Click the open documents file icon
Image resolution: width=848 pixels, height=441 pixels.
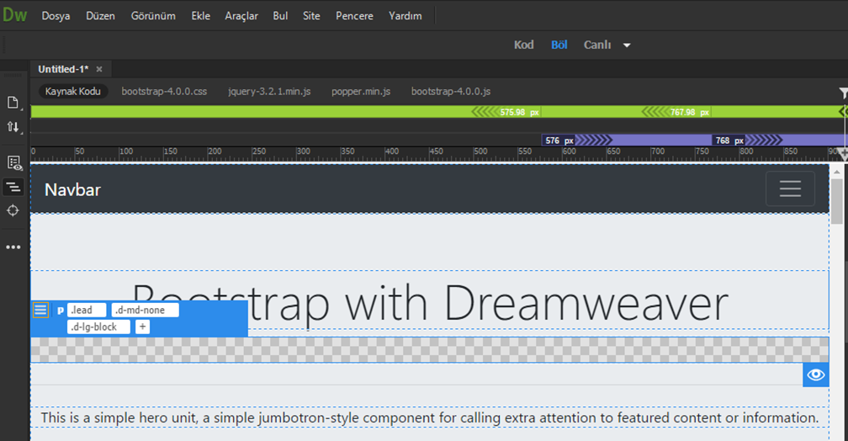[x=13, y=103]
